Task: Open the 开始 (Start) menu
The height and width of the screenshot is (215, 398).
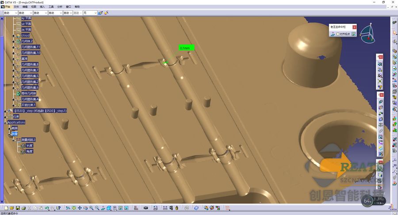Action: pos(8,7)
